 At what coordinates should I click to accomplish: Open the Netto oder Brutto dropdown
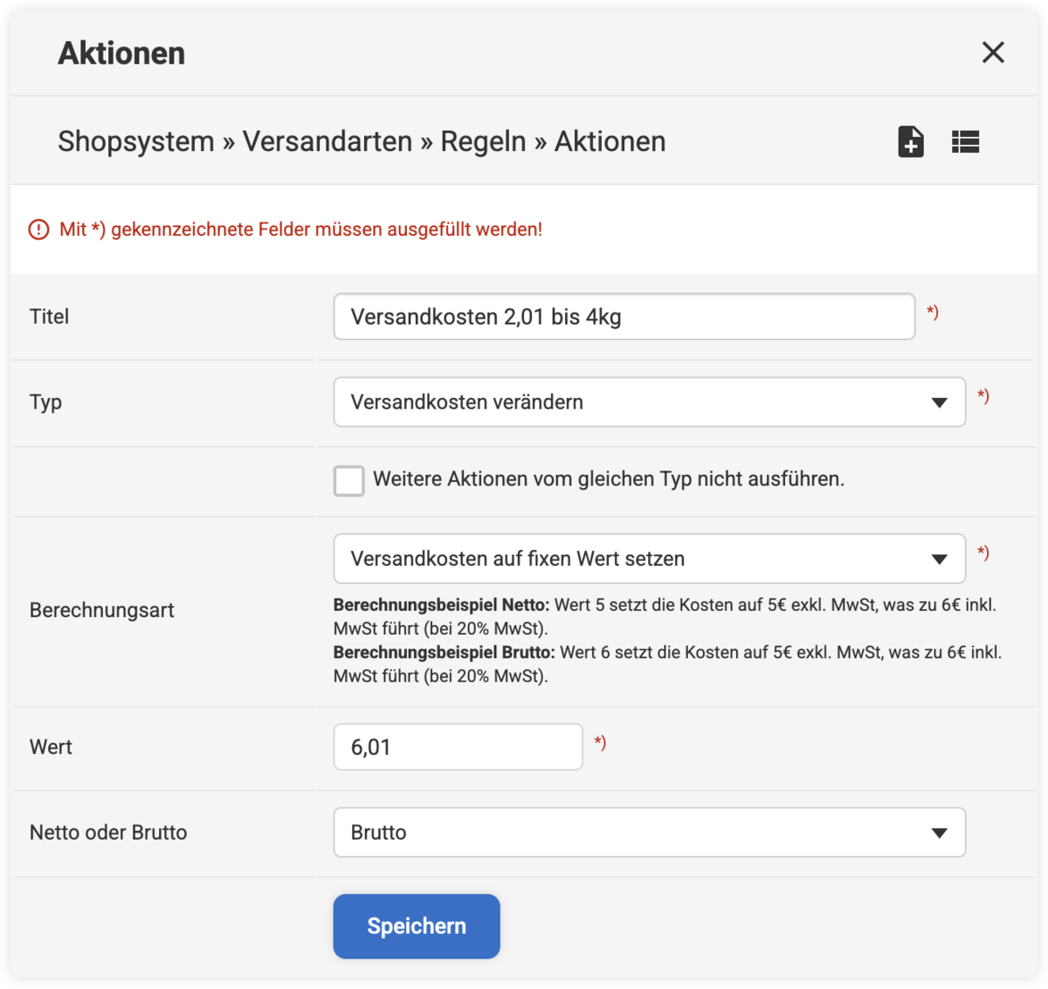(649, 833)
